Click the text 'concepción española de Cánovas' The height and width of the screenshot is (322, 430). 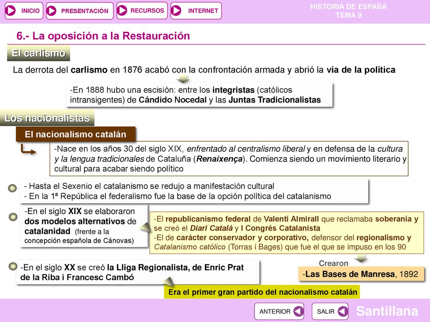click(79, 241)
